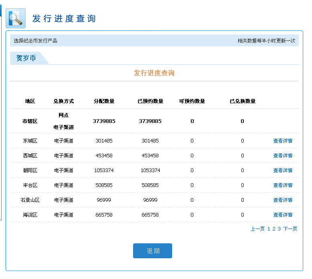
Task: Click the 选择纪念币发行产品 label
Action: pos(35,41)
